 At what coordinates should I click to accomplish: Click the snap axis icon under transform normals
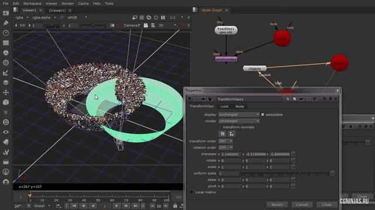point(231,134)
